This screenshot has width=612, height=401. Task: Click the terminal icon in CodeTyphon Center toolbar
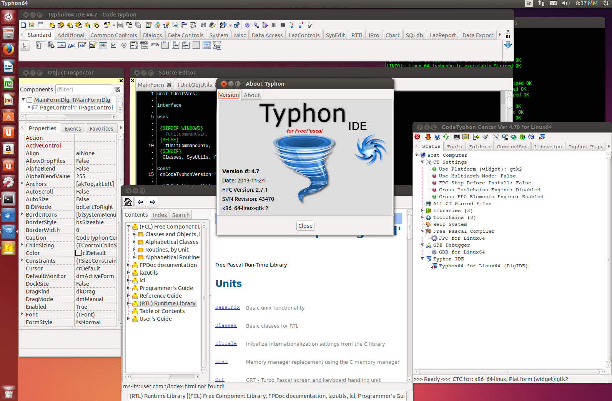[x=457, y=137]
